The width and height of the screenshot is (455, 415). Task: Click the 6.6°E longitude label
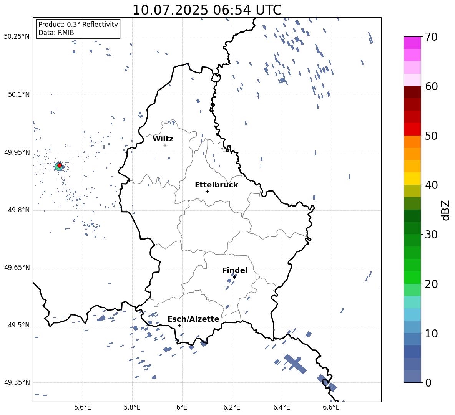pos(331,407)
